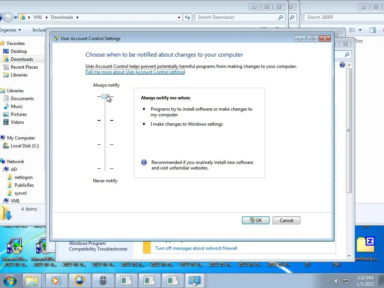The width and height of the screenshot is (384, 288).
Task: Click the Size column header in right window
Action: tap(359, 41)
